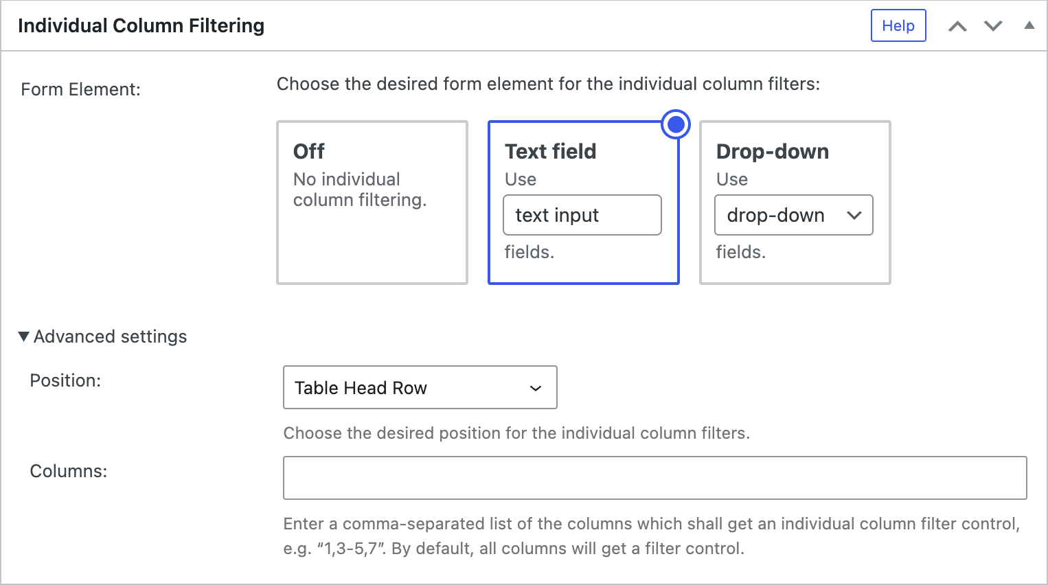Click the chevron arrow on the Position dropdown
This screenshot has width=1048, height=585.
(x=535, y=387)
